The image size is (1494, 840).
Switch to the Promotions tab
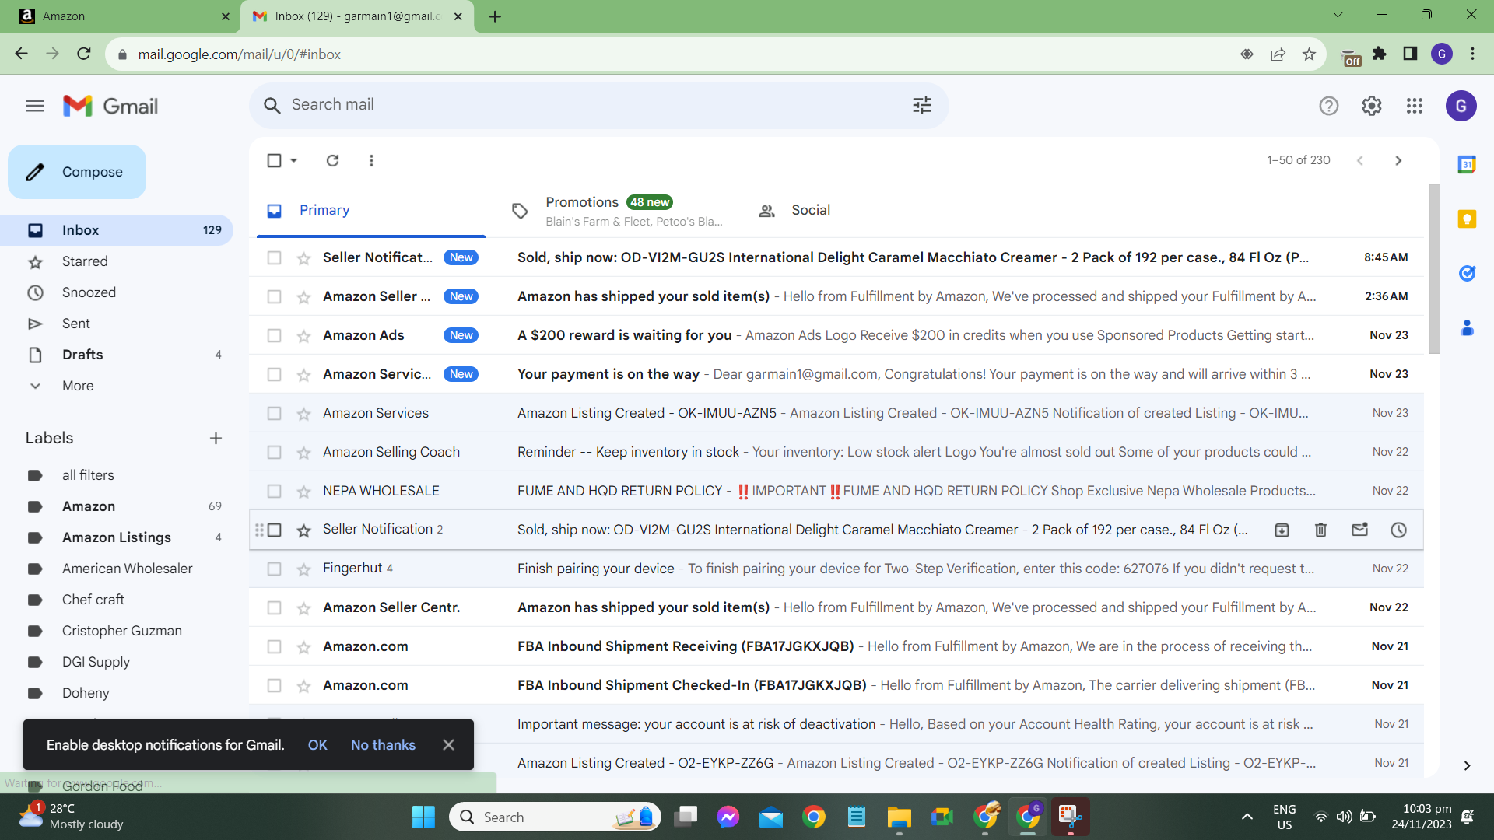616,210
